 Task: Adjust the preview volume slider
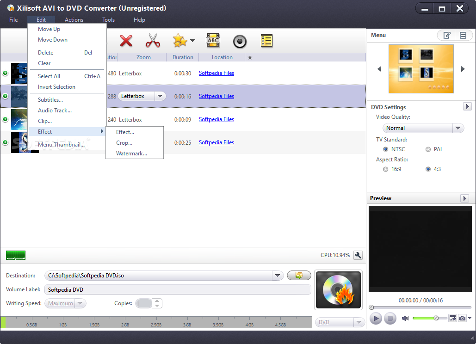click(430, 318)
